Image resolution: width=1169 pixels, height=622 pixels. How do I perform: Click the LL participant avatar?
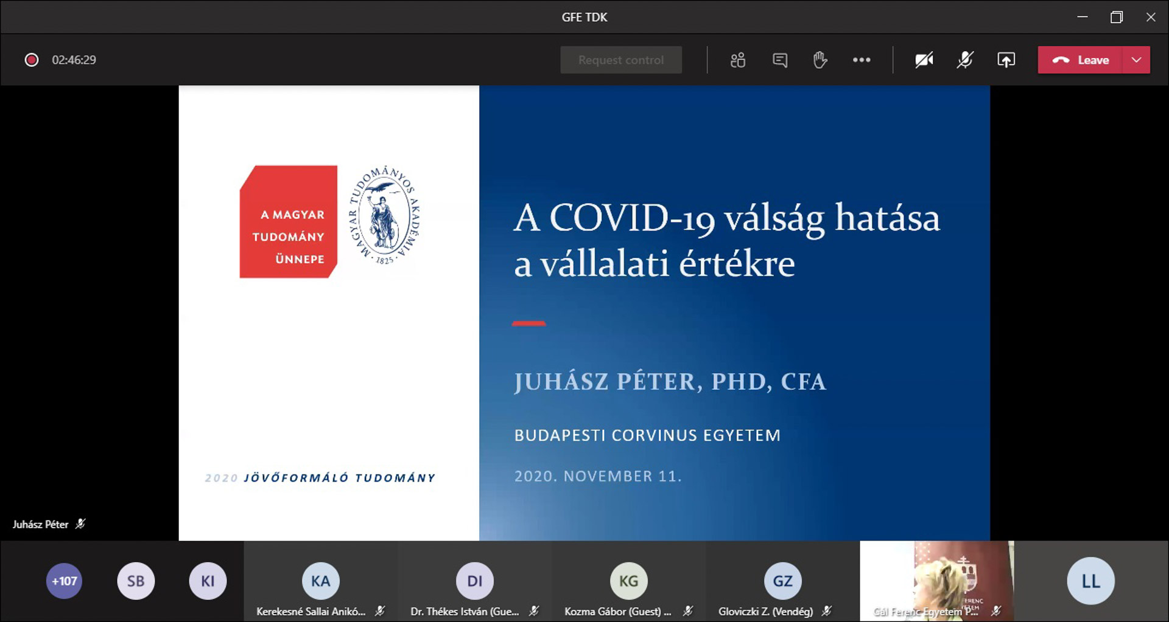click(1090, 581)
